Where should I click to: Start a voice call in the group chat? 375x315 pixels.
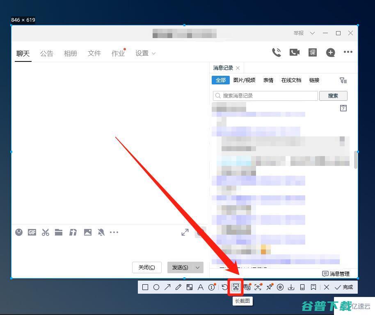tap(277, 52)
